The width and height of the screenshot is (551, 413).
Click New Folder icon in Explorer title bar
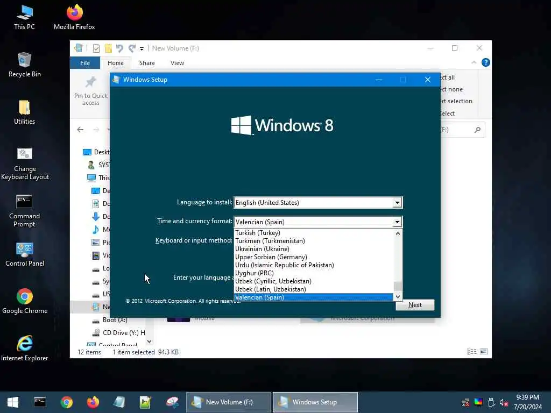tap(108, 48)
